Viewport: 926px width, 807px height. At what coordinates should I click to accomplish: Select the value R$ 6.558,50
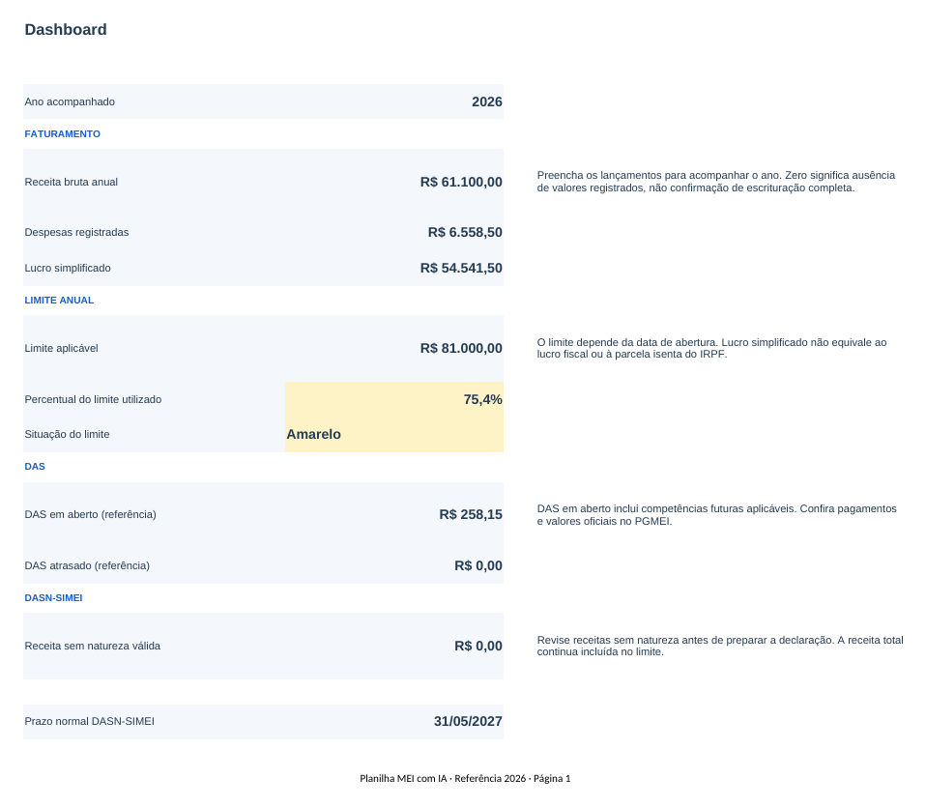[465, 232]
